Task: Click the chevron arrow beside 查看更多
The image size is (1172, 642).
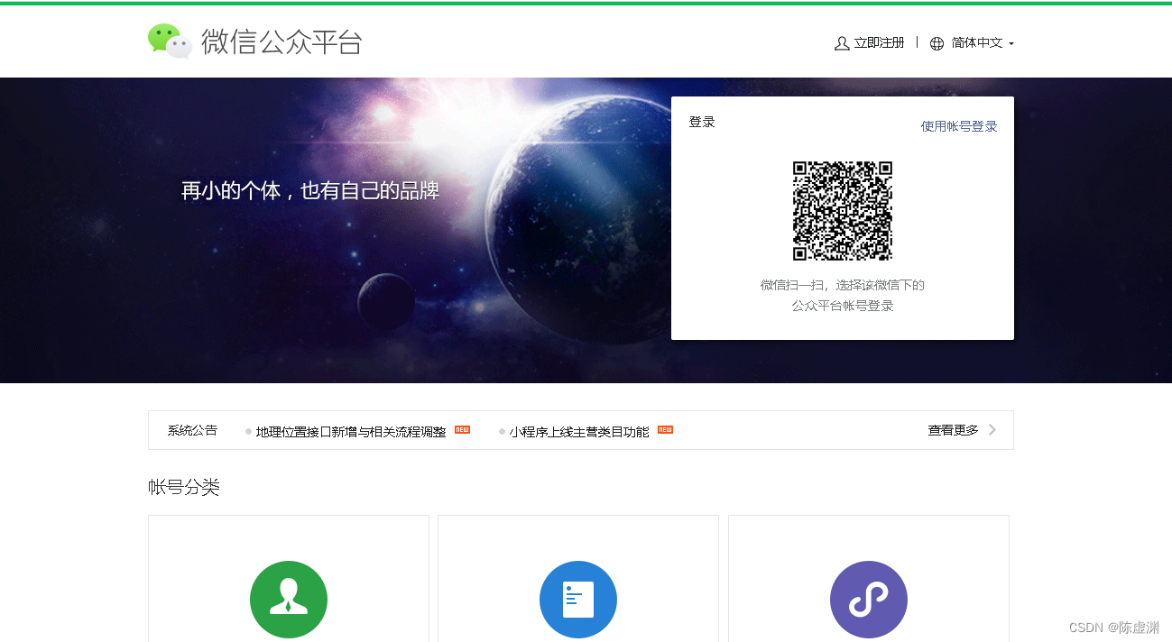Action: click(992, 430)
